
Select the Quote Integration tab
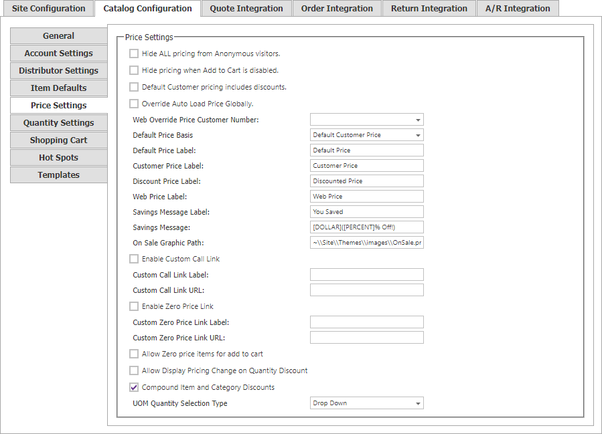click(x=246, y=9)
